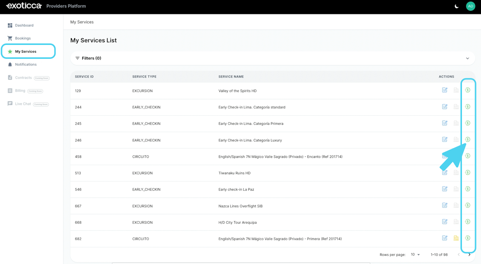Toggle dark mode moon icon
The width and height of the screenshot is (481, 264).
tap(457, 6)
